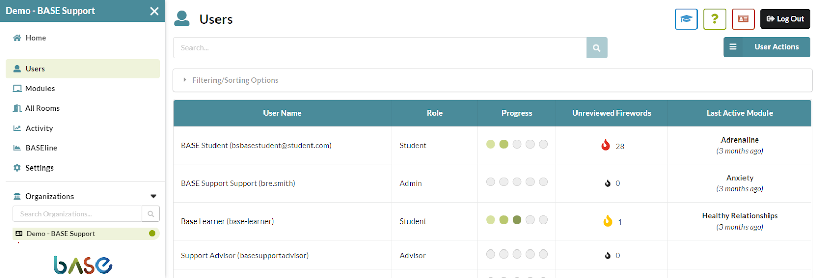
Task: Collapse the Organizations dropdown arrow
Action: (153, 197)
